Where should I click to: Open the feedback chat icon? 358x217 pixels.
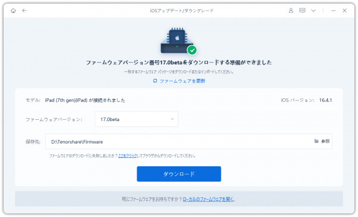point(303,11)
